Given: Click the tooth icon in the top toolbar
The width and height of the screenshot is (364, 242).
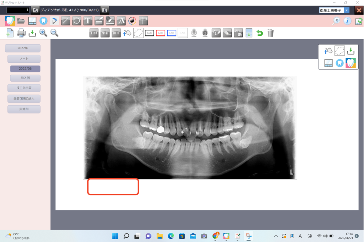Looking at the screenshot, I should click(43, 21).
